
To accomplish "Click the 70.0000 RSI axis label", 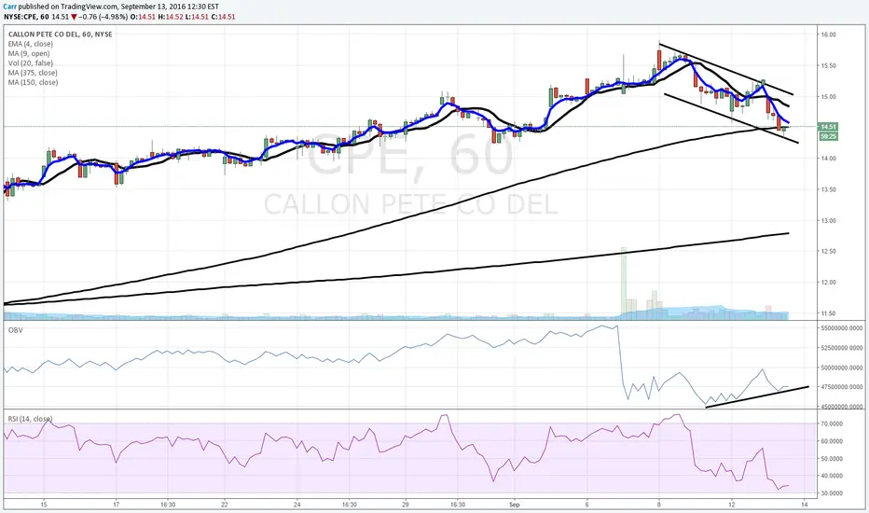I will 832,423.
